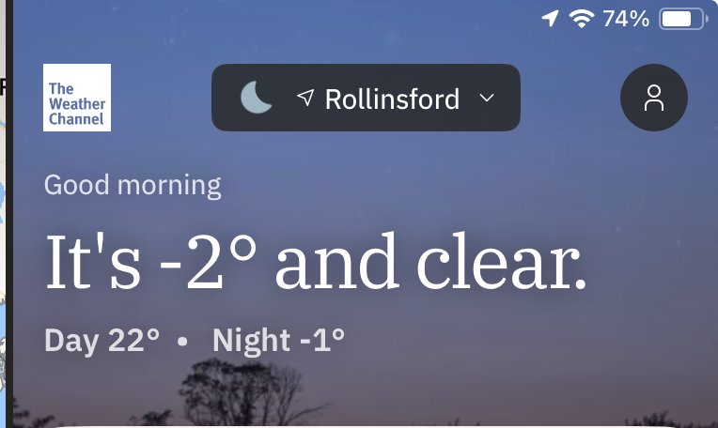Screen dimensions: 718x428
Task: Tap the Wi-Fi status icon
Action: 582,19
